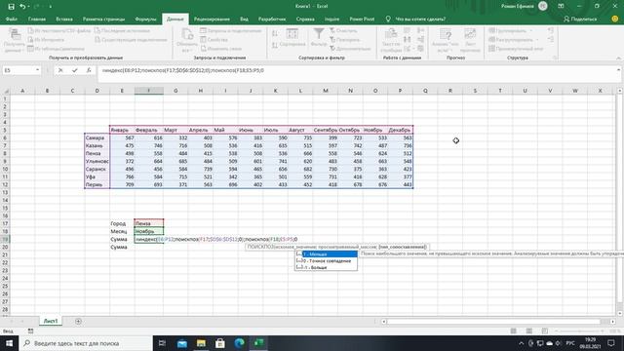Expand the formula bar with right arrow

[x=618, y=70]
